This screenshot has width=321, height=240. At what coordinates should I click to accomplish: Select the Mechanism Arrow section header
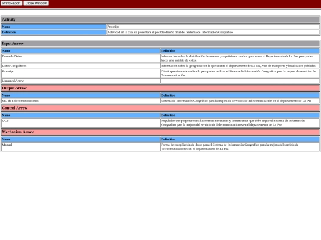click(x=160, y=132)
